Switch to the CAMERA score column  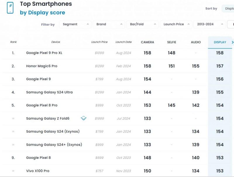click(147, 42)
